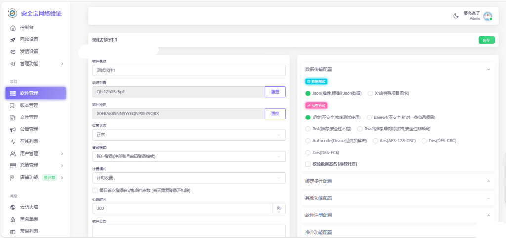This screenshot has height=238, width=506.
Task: Click 重置 button next to 识别码
Action: tap(275, 92)
